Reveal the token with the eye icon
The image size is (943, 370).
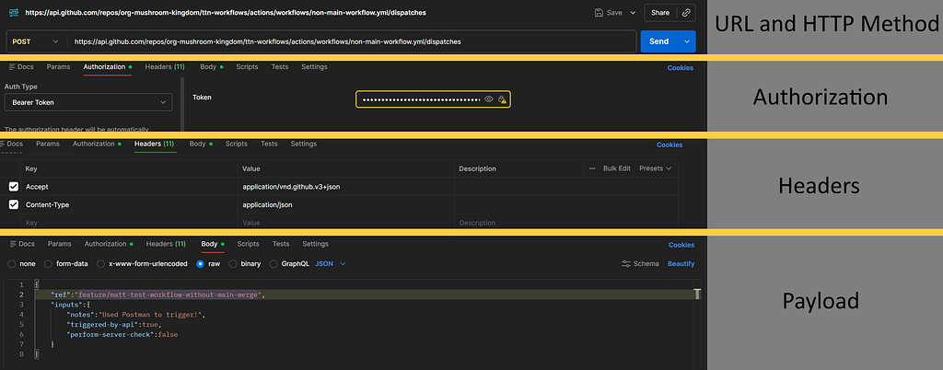[489, 99]
